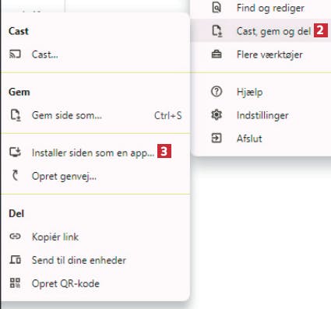Click the Flere værktøjer toolbox icon
The height and width of the screenshot is (309, 331).
217,54
